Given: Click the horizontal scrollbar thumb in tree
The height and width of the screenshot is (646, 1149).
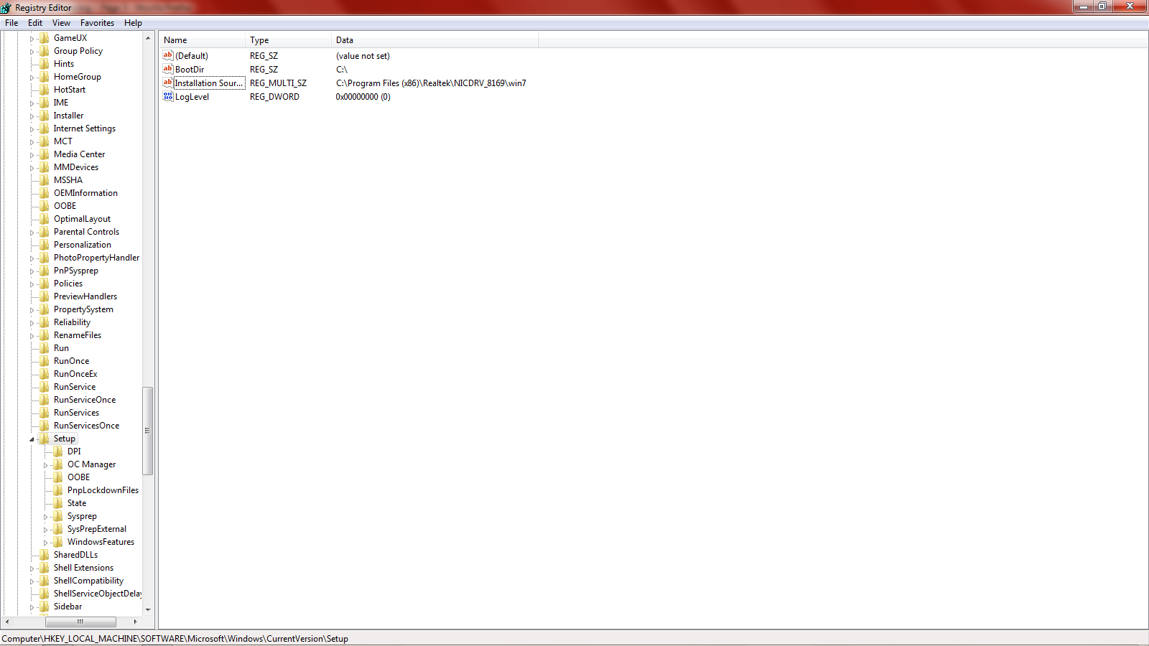Looking at the screenshot, I should 80,622.
